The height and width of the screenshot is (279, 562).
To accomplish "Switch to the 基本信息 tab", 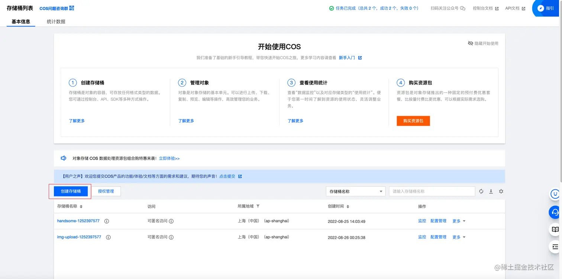I will pos(21,22).
